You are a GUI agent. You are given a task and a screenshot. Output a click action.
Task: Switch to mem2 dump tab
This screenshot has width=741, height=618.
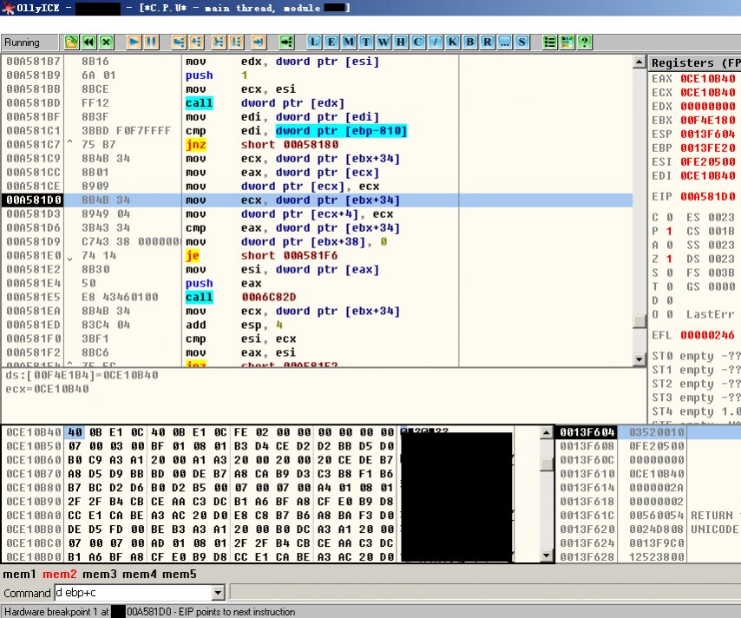[x=60, y=574]
